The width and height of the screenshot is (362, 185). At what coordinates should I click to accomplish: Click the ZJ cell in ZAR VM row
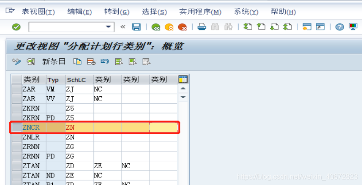coord(80,89)
